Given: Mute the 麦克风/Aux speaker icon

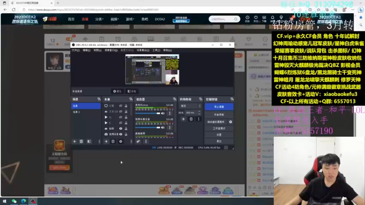Looking at the screenshot, I should click(163, 113).
